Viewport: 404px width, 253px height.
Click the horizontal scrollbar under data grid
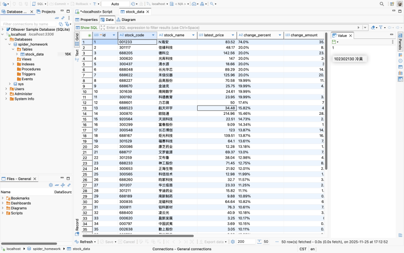coord(138,236)
